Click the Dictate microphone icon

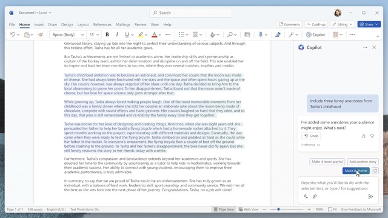[x=261, y=35]
